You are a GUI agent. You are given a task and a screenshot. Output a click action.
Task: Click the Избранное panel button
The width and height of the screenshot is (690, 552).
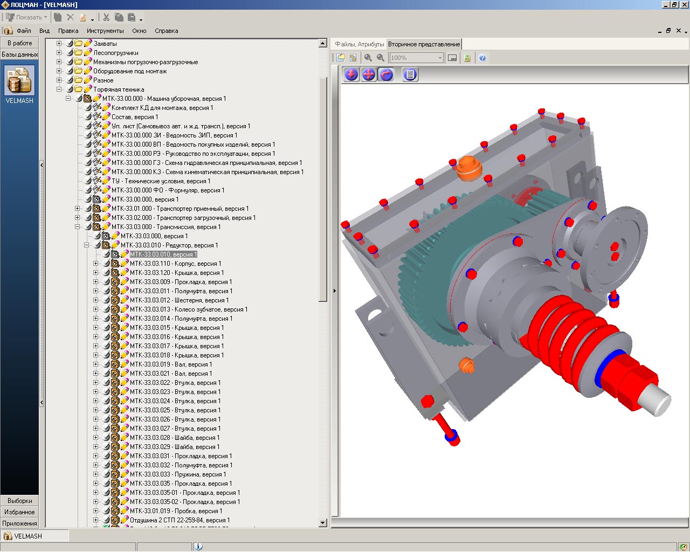tap(19, 512)
